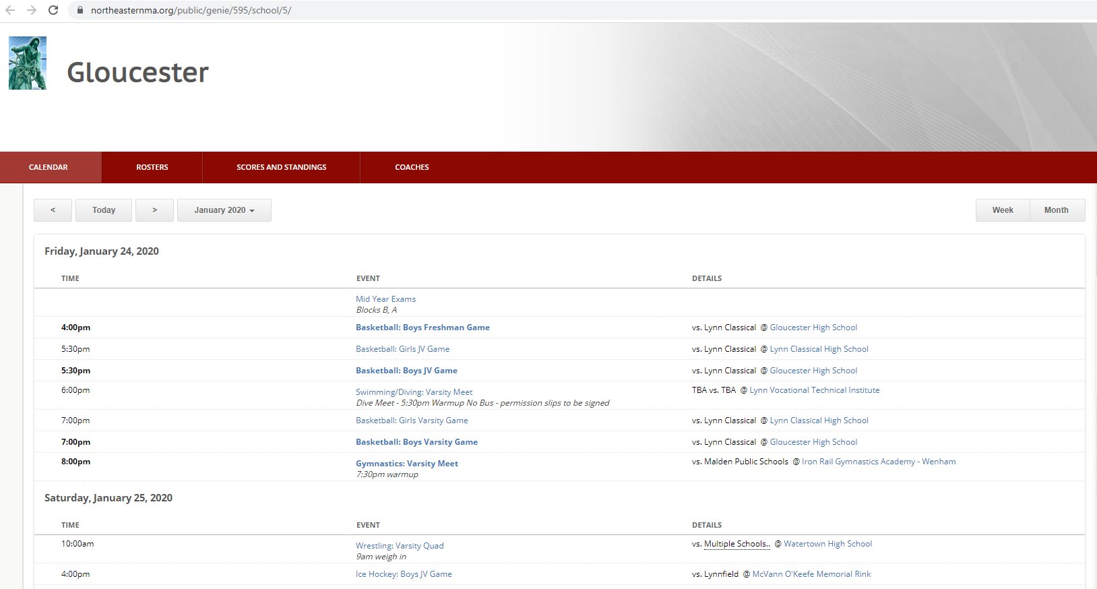Viewport: 1097px width, 589px height.
Task: Switch to Week view
Action: (x=1002, y=210)
